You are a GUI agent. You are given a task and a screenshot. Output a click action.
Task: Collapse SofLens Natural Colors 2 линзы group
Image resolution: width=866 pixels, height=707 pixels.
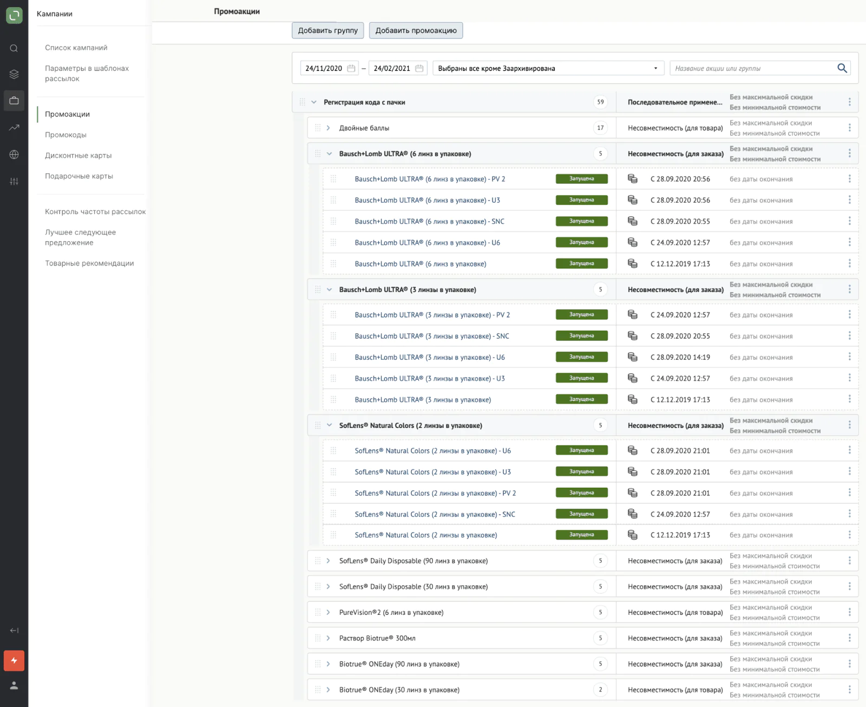point(329,425)
